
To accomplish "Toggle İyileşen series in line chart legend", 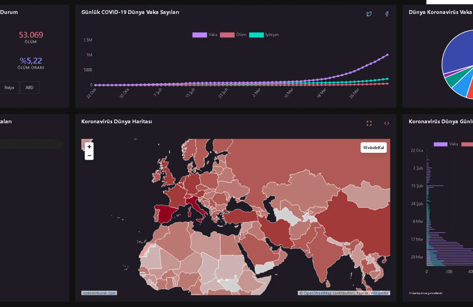I will (264, 35).
